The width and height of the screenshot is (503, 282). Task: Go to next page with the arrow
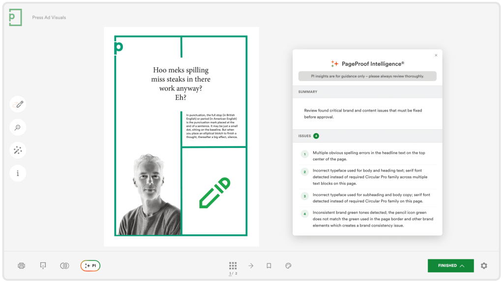pos(251,266)
